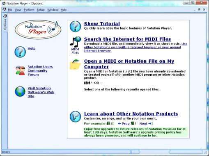Click the application icon in menu bar

click(5, 9)
